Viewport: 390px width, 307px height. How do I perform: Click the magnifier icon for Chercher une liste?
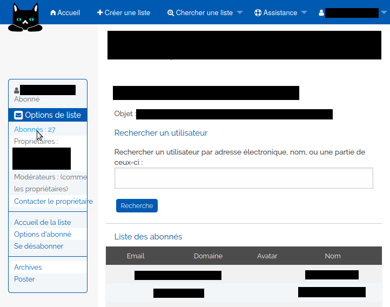point(171,12)
